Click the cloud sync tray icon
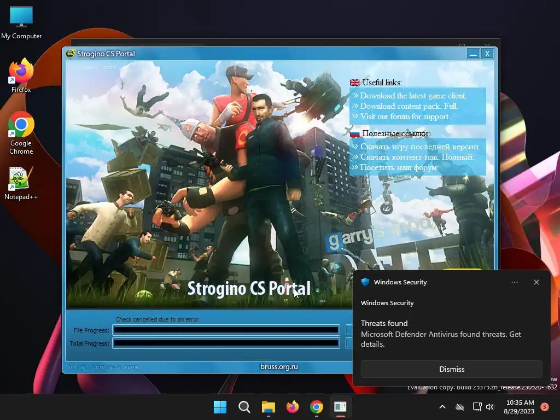 [460, 407]
